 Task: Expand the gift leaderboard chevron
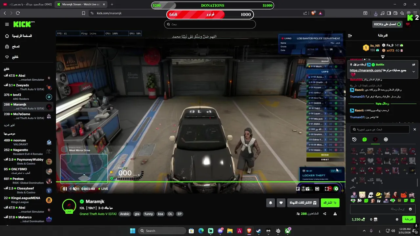pos(383,57)
